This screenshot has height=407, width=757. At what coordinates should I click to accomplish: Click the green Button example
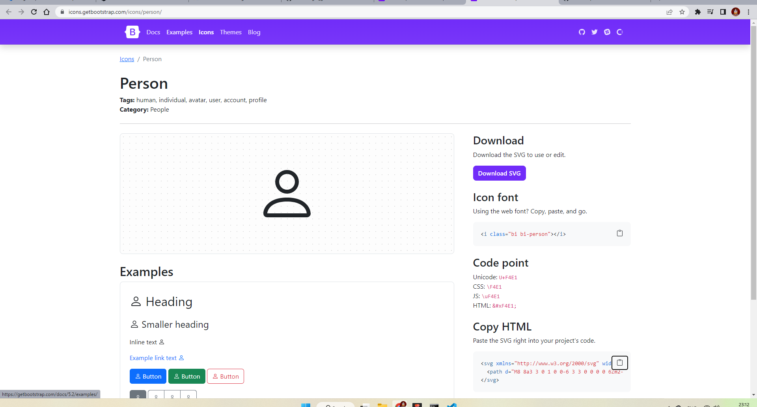[x=186, y=376]
